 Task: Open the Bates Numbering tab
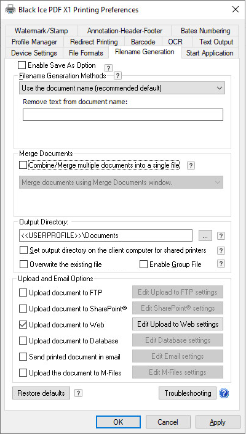pos(205,30)
